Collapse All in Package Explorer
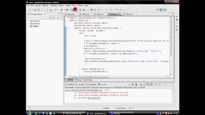This screenshot has width=205, height=115. pyautogui.click(x=50, y=18)
